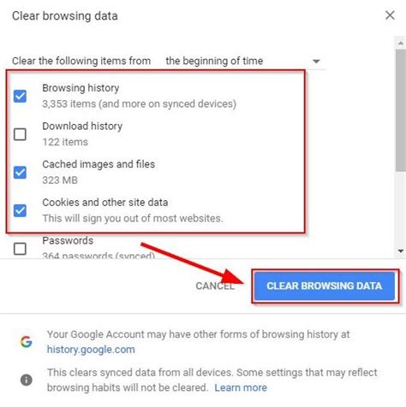This screenshot has width=406, height=407.
Task: Click the Download history label text
Action: 82,126
